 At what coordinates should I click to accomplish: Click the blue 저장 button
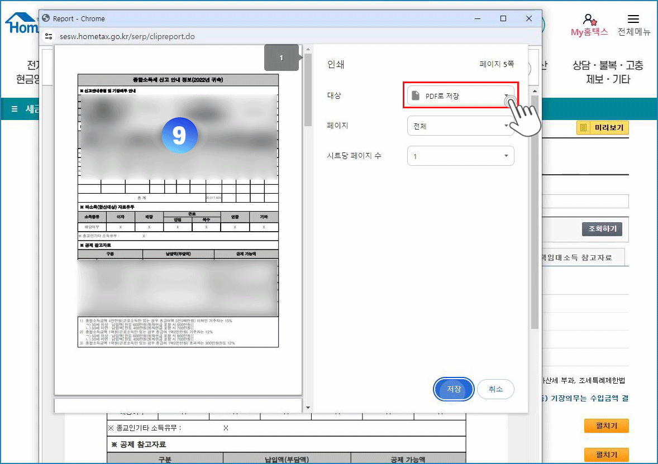pyautogui.click(x=454, y=389)
